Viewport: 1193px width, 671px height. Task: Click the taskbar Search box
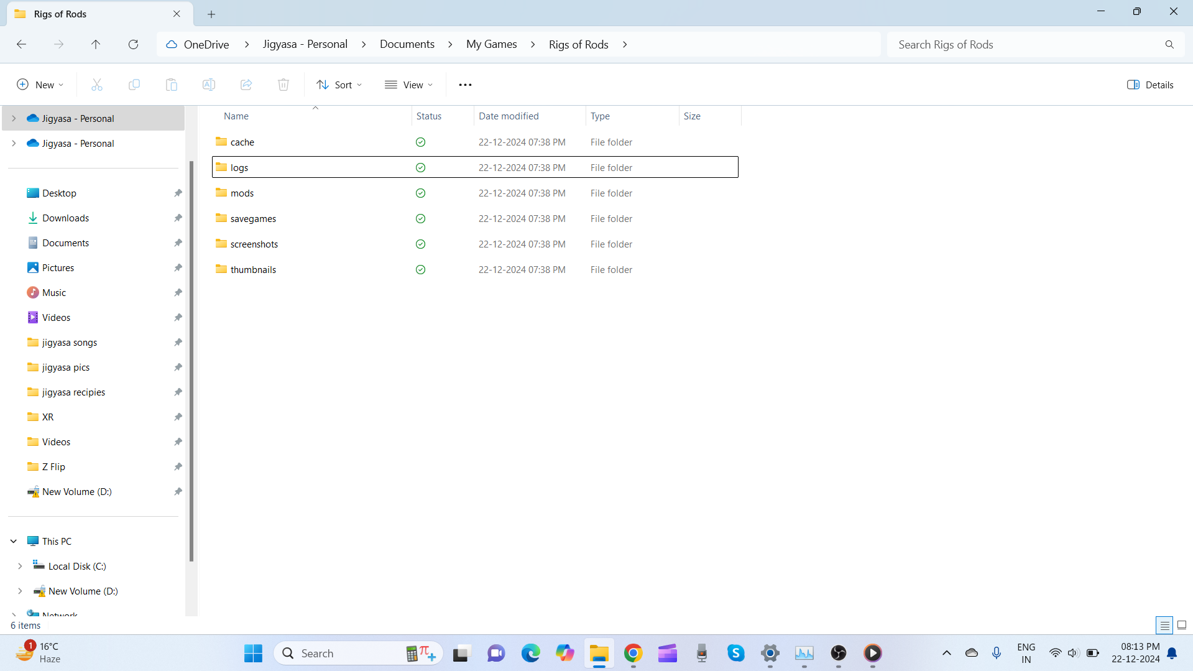tap(359, 653)
